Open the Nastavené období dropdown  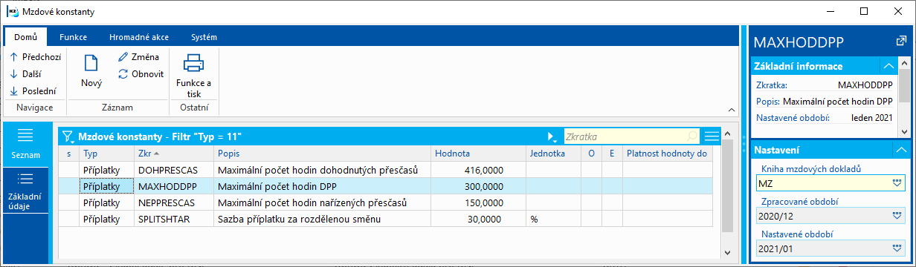[x=897, y=249]
